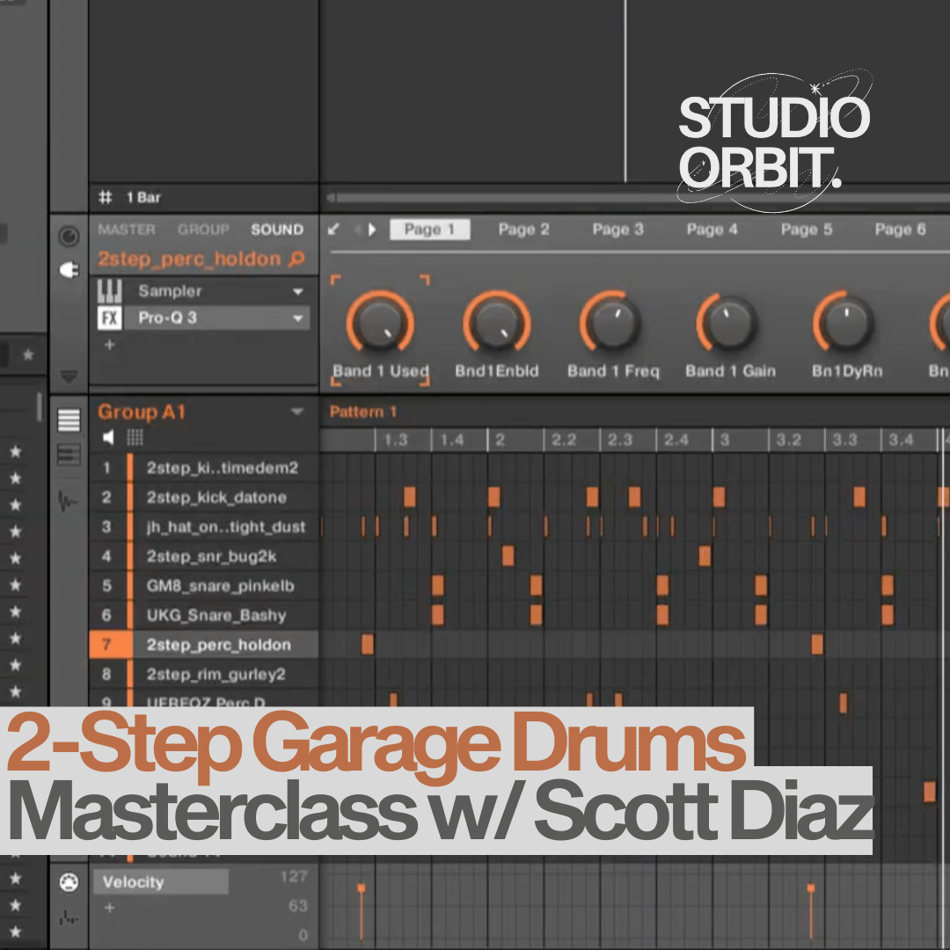Switch to the Page 2 tab
The image size is (950, 950).
point(522,229)
